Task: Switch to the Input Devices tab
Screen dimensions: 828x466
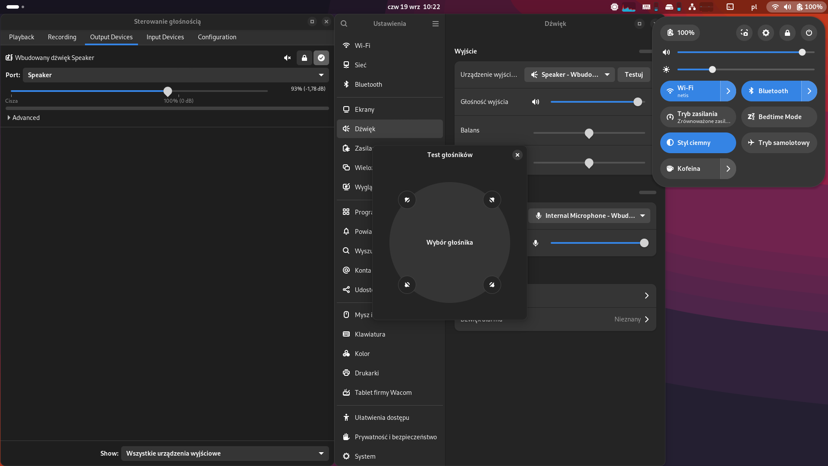Action: tap(165, 37)
